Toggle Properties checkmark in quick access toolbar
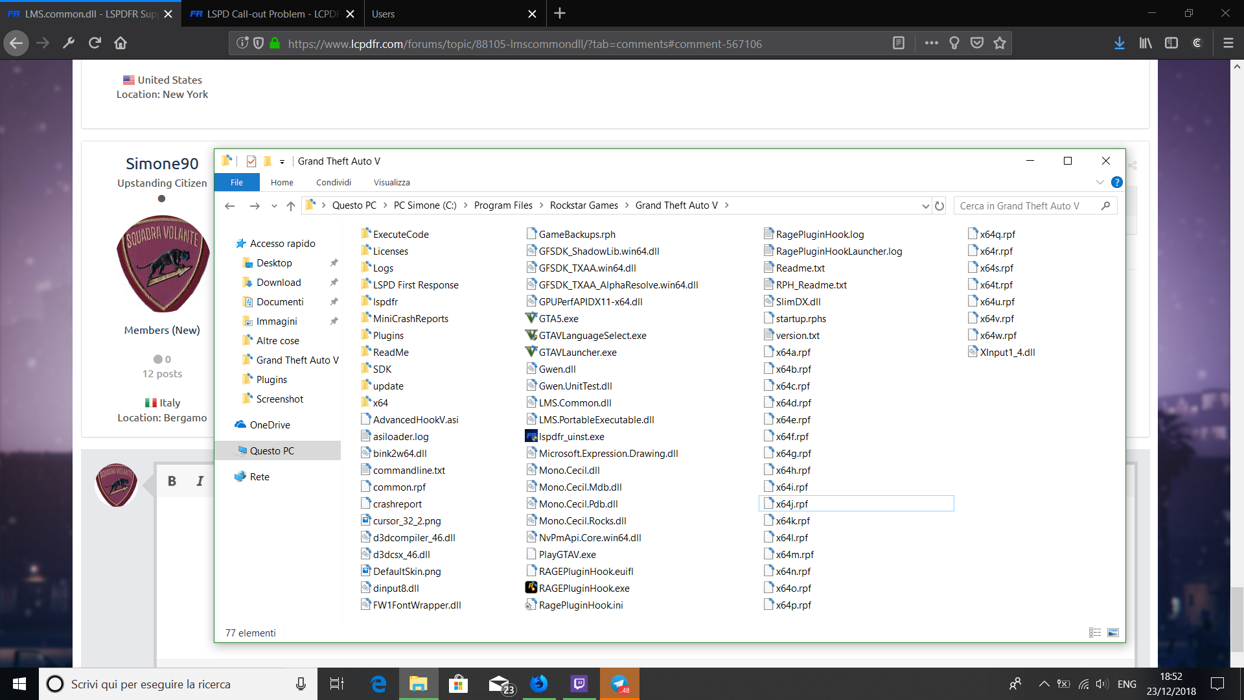The image size is (1244, 700). [x=251, y=161]
